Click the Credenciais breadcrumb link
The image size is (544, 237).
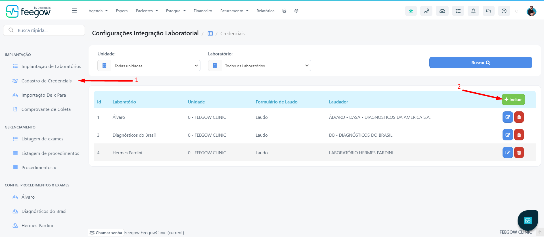(x=232, y=34)
